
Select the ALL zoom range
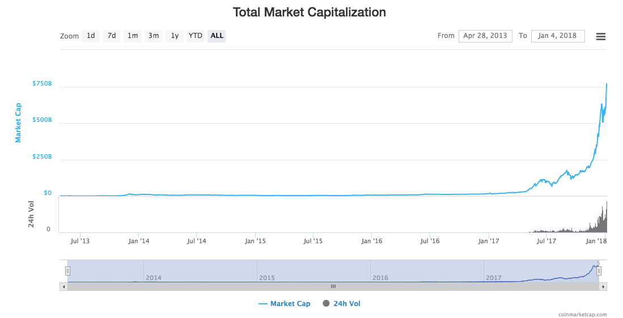(217, 36)
